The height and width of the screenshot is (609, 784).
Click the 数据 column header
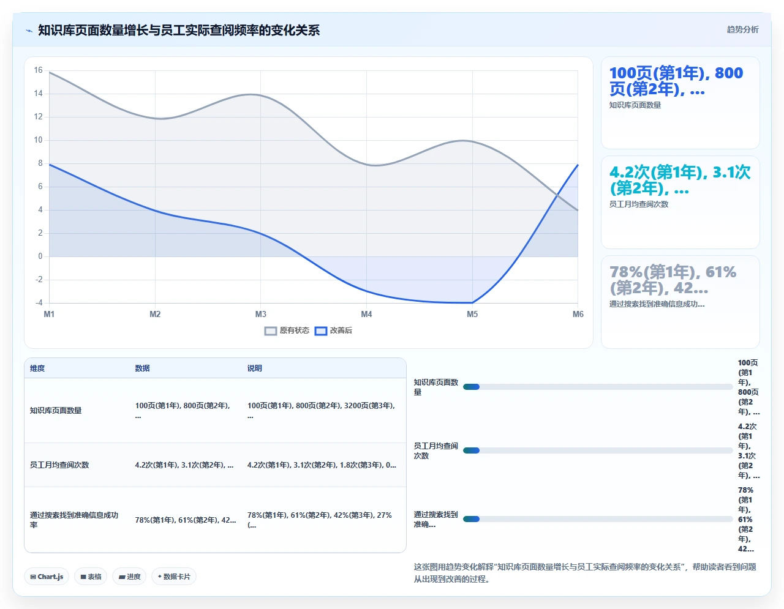(x=143, y=368)
